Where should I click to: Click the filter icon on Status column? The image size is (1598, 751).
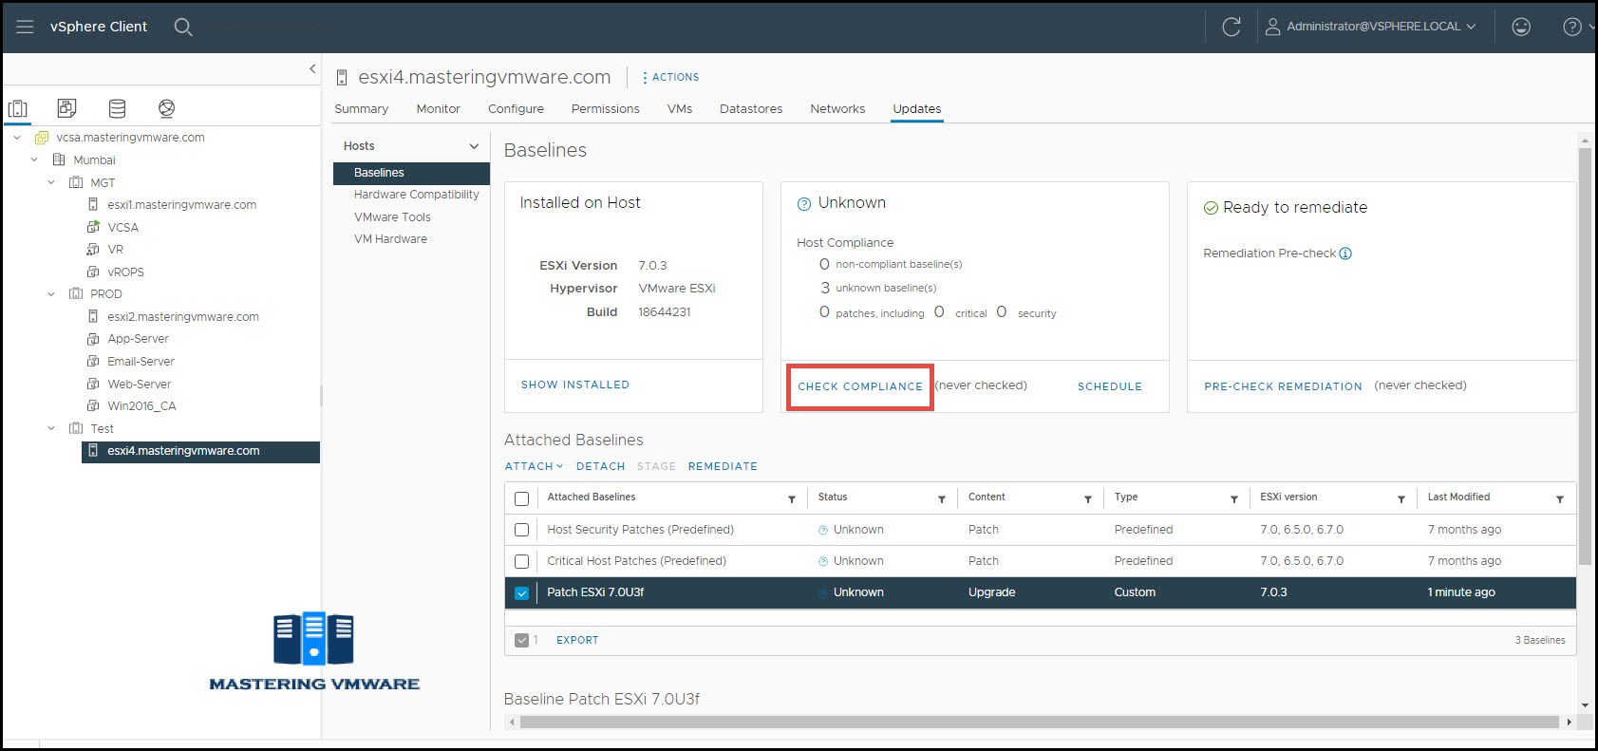(942, 498)
